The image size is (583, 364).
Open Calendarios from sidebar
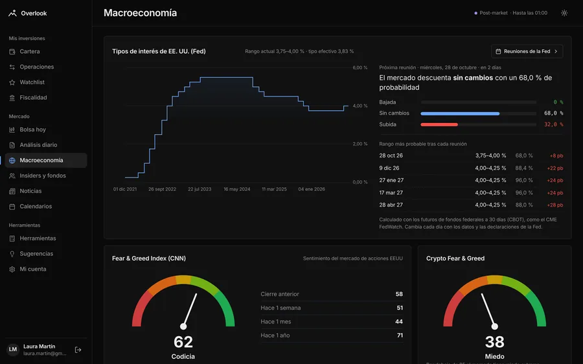[46, 207]
